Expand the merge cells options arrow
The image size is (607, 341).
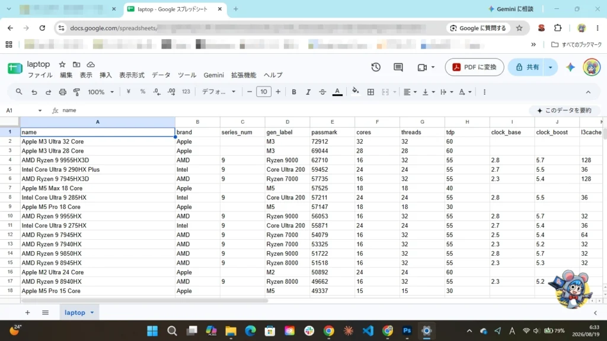pyautogui.click(x=394, y=92)
